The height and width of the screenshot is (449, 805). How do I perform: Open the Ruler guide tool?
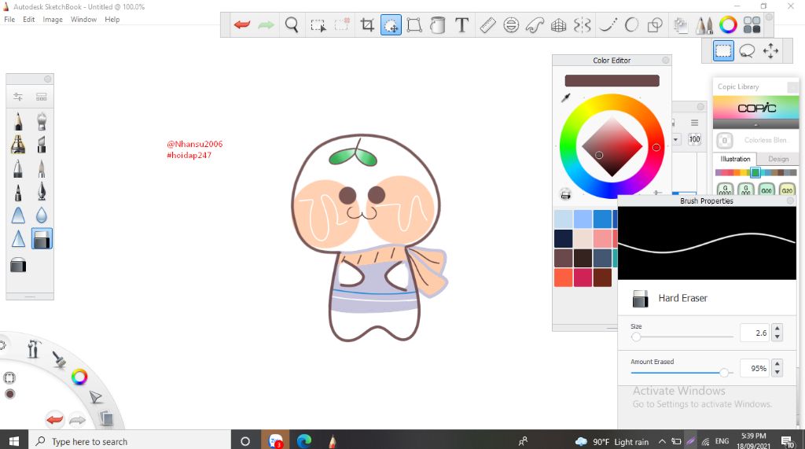pyautogui.click(x=487, y=24)
